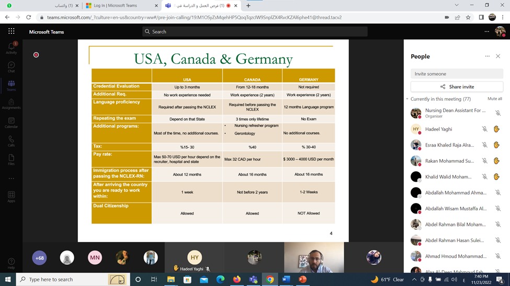Open tab search chevron in Chrome
The height and width of the screenshot is (286, 510).
(x=457, y=5)
